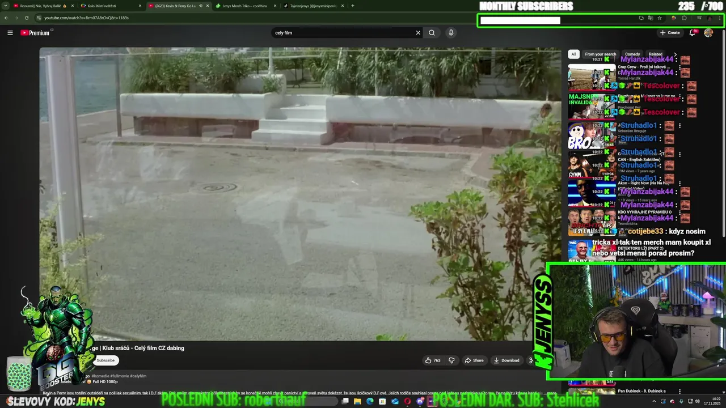Open the browser three-dot menu
726x408 pixels.
click(x=719, y=18)
